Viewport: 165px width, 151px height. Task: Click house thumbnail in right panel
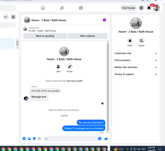136,23
